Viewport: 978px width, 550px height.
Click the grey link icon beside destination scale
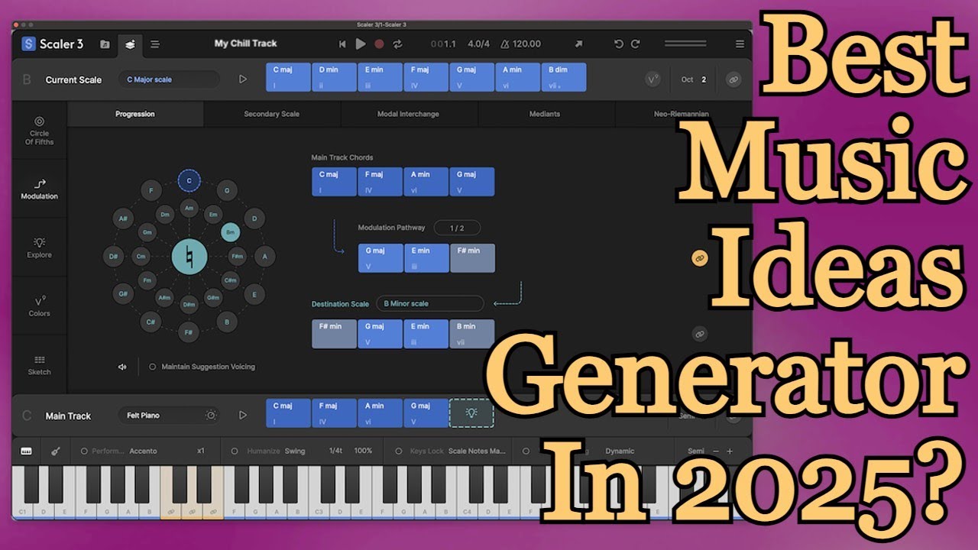pyautogui.click(x=700, y=334)
